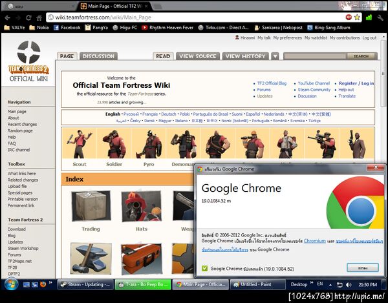Screen dimensions: 388x303
Task: Click the red adblock stop icon
Action: pyautogui.click(x=349, y=17)
